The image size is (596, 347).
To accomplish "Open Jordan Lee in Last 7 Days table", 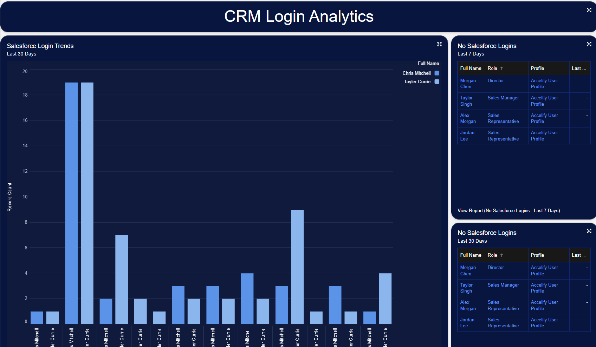I will pos(467,136).
